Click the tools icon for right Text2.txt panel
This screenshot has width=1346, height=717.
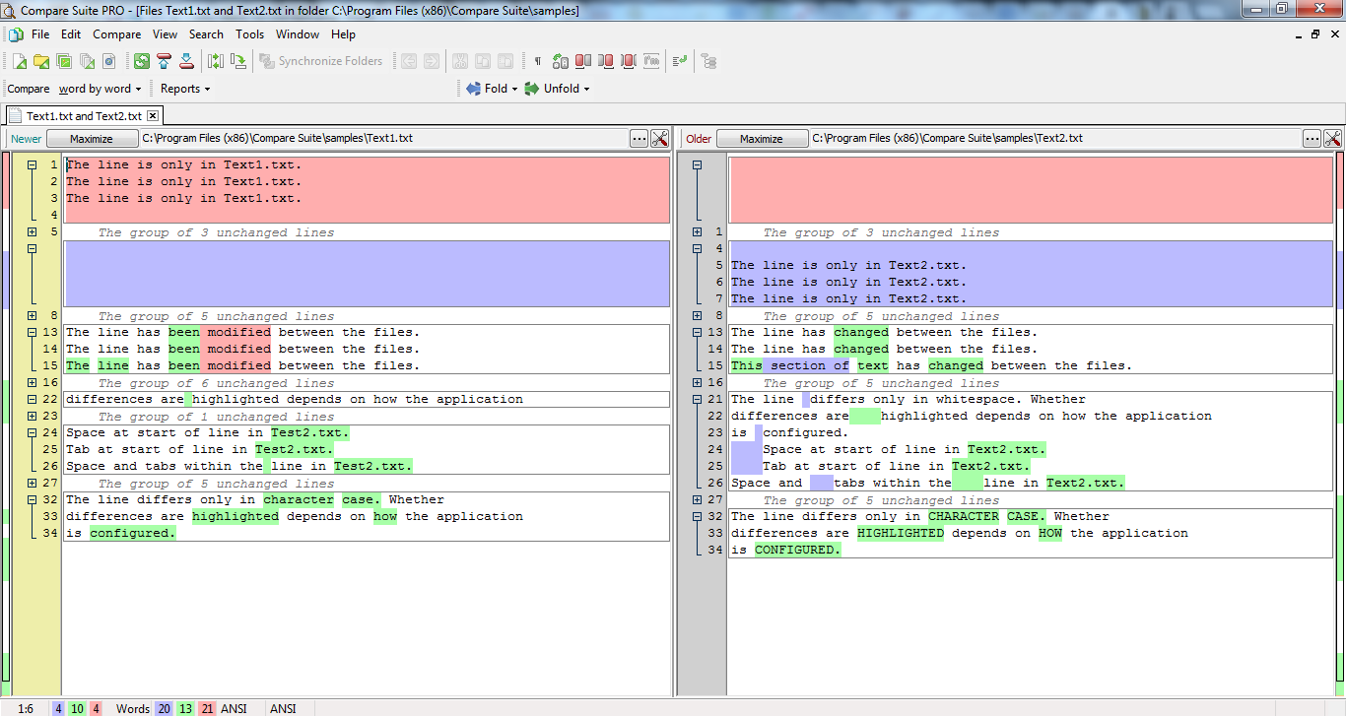point(1333,139)
